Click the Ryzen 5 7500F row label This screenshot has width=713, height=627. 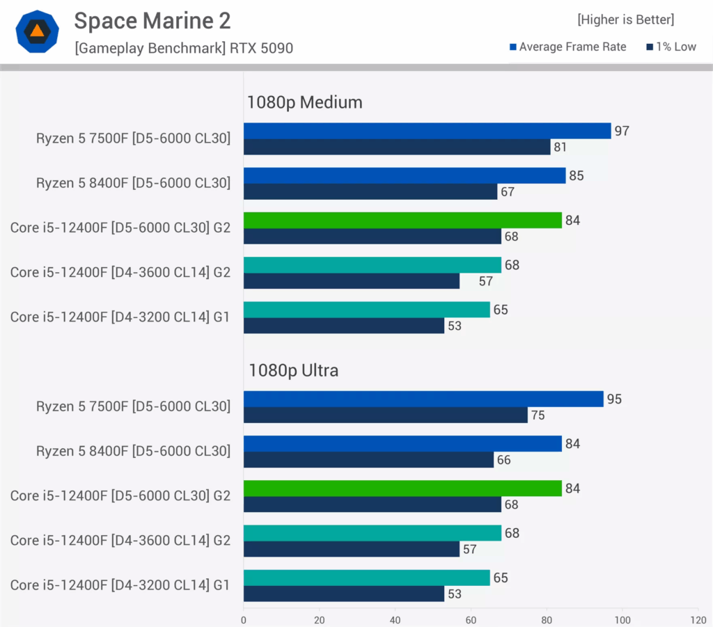(x=133, y=138)
